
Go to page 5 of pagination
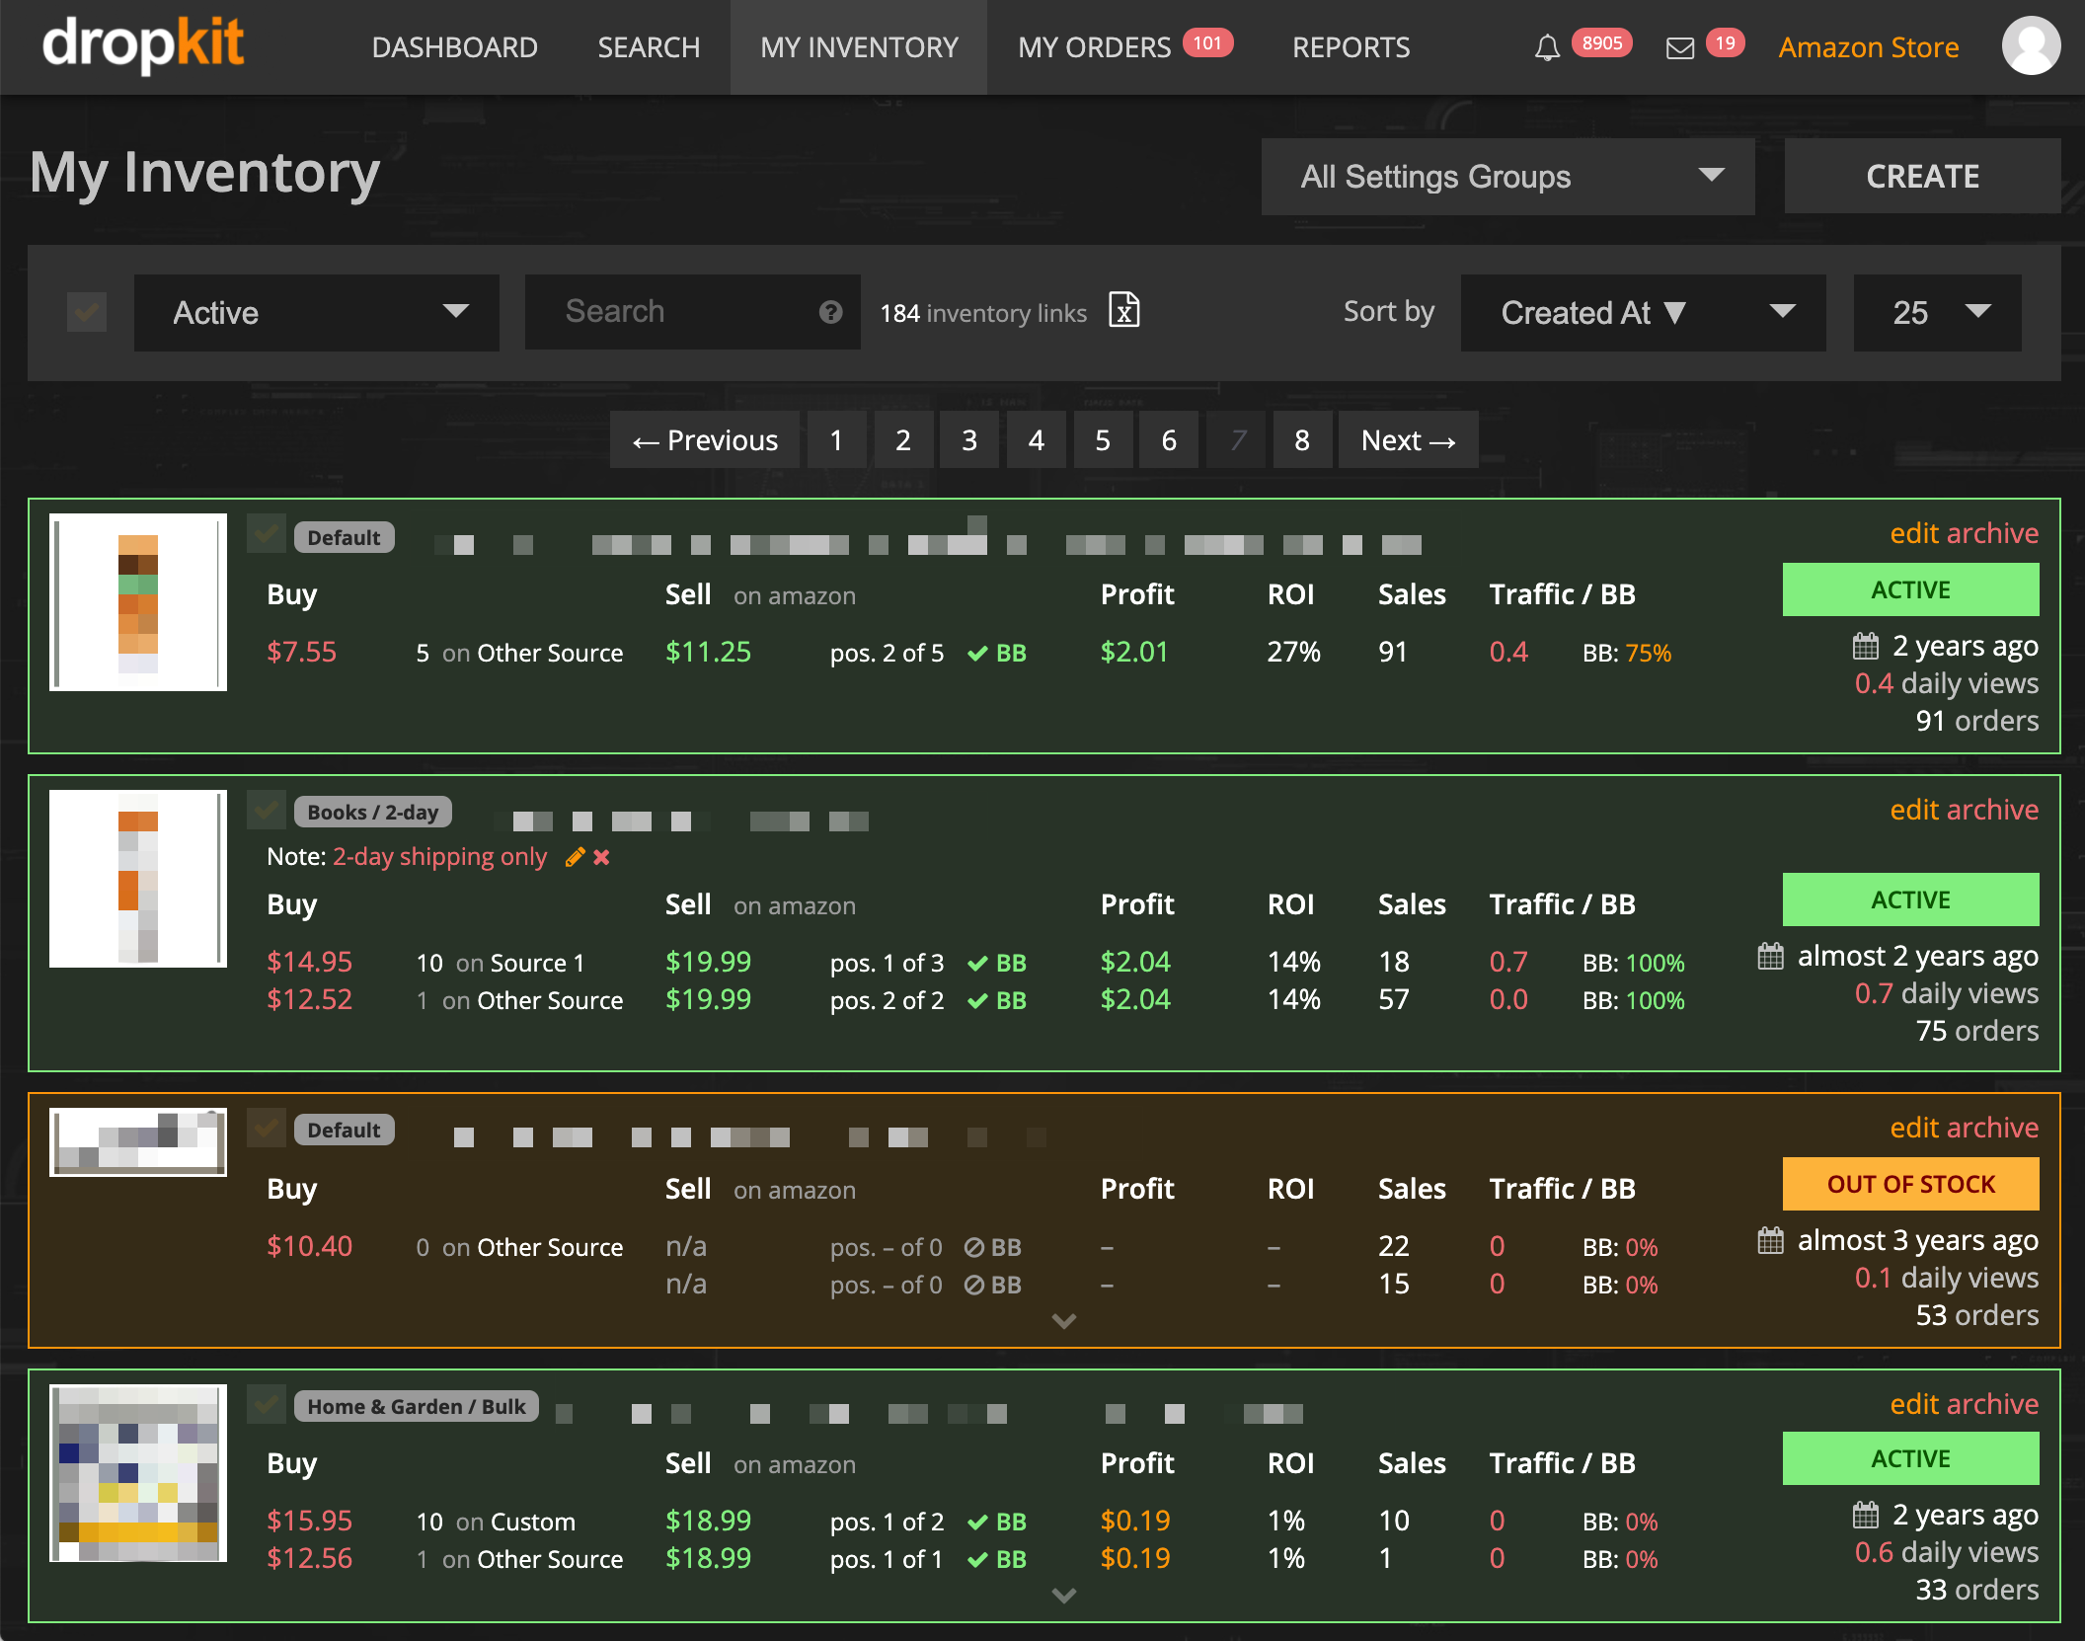[x=1102, y=440]
